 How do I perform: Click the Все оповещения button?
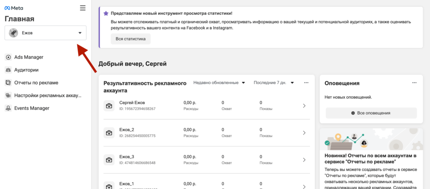[x=371, y=113]
